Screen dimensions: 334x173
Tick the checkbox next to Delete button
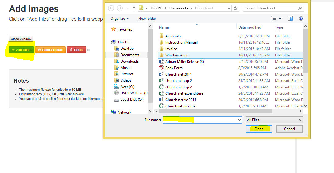[89, 50]
